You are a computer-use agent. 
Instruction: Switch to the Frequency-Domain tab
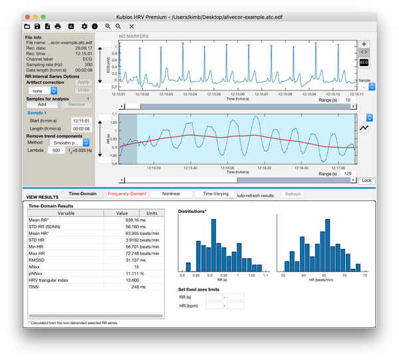tap(127, 194)
